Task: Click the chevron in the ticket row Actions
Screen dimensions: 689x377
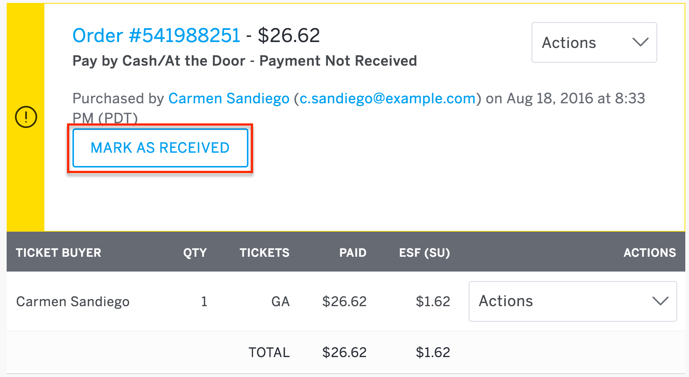Action: (660, 301)
